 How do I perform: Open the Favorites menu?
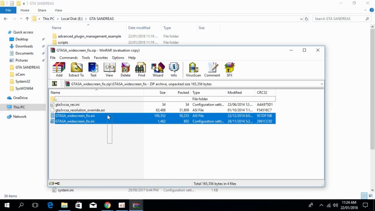101,58
